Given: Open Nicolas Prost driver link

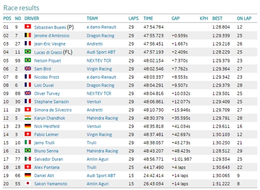Looking at the screenshot, I should 47,77.
